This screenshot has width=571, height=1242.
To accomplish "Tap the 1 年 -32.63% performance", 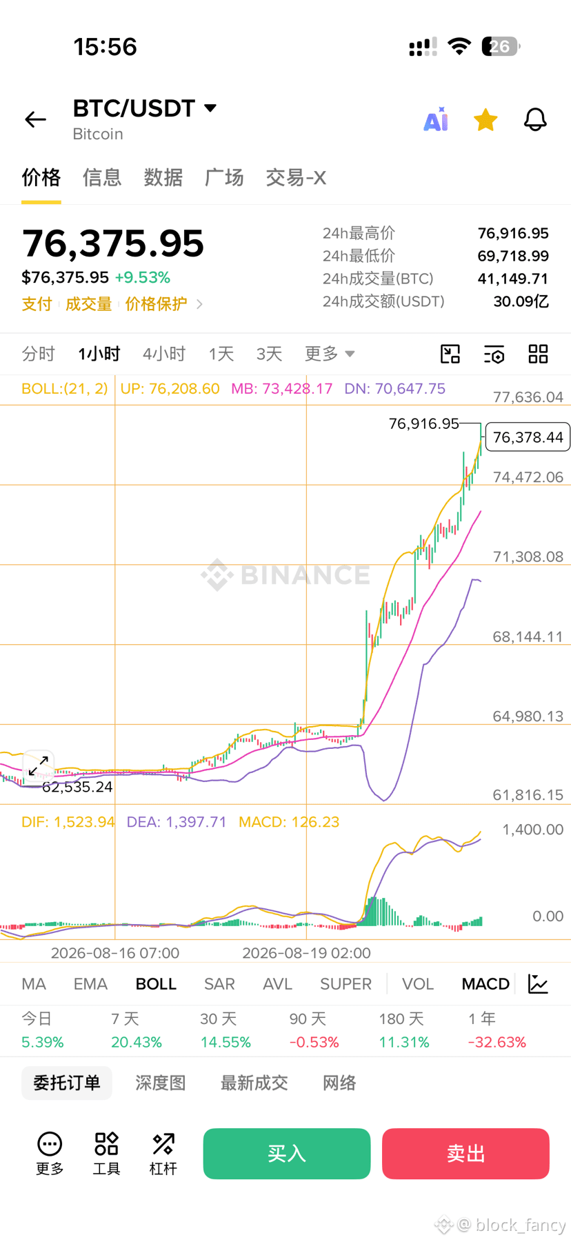I will [x=497, y=1030].
